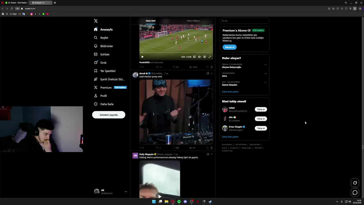This screenshot has width=364, height=205.
Task: Switch to Stream - Kick Dashboard tab
Action: click(16, 3)
